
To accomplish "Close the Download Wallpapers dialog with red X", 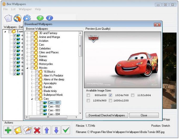I will point(157,25).
